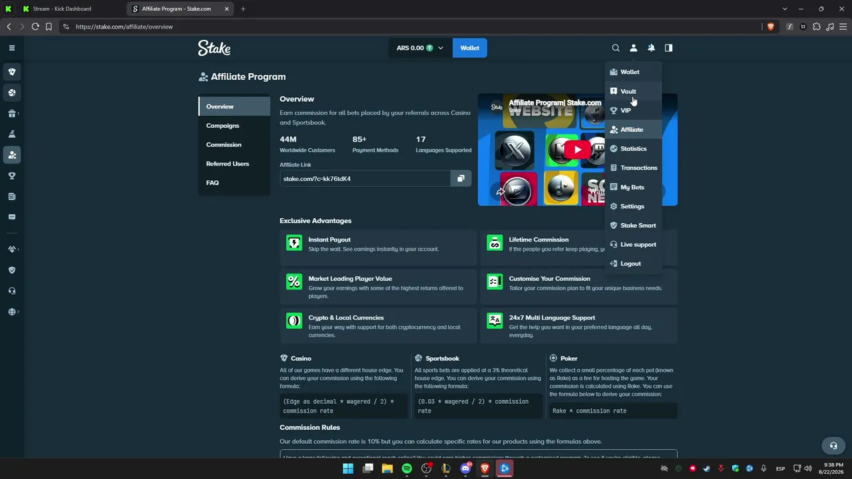Open the VIP trophy icon in left sidebar

pyautogui.click(x=11, y=176)
